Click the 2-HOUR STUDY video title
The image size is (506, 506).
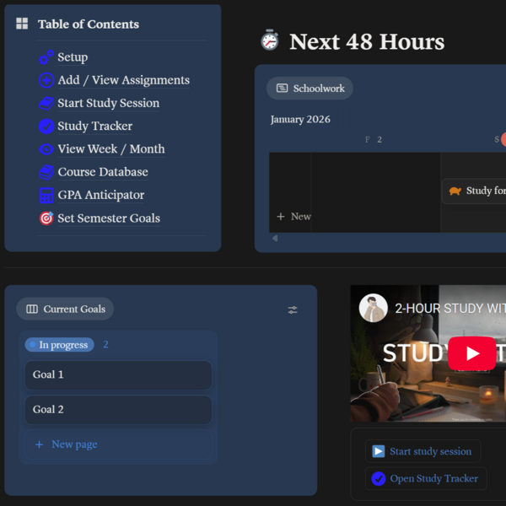pyautogui.click(x=450, y=309)
